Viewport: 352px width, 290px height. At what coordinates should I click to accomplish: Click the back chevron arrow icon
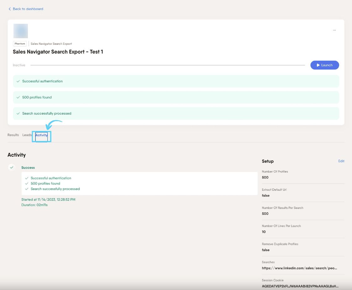[x=10, y=9]
